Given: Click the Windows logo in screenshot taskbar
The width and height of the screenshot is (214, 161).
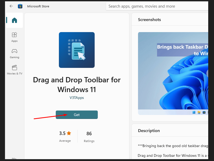Looking at the screenshot, I should [194, 113].
